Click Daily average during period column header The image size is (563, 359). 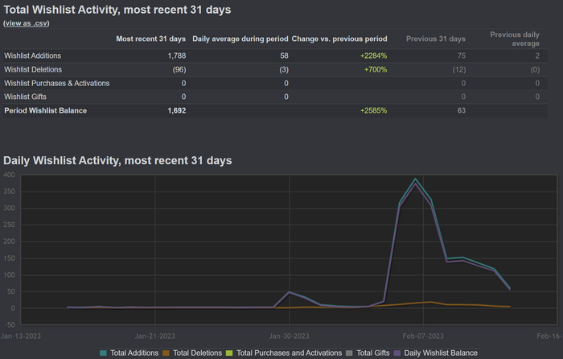point(240,39)
